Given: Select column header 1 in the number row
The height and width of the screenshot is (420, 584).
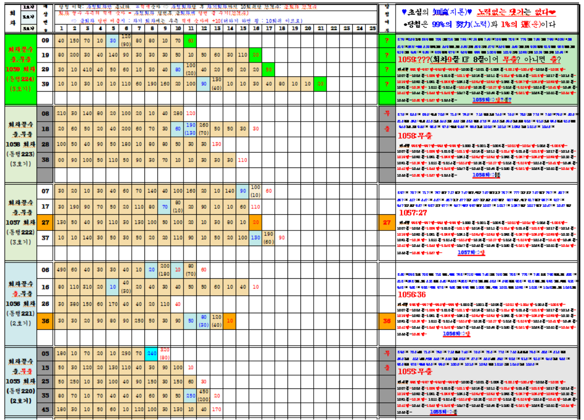Looking at the screenshot, I should coord(61,28).
